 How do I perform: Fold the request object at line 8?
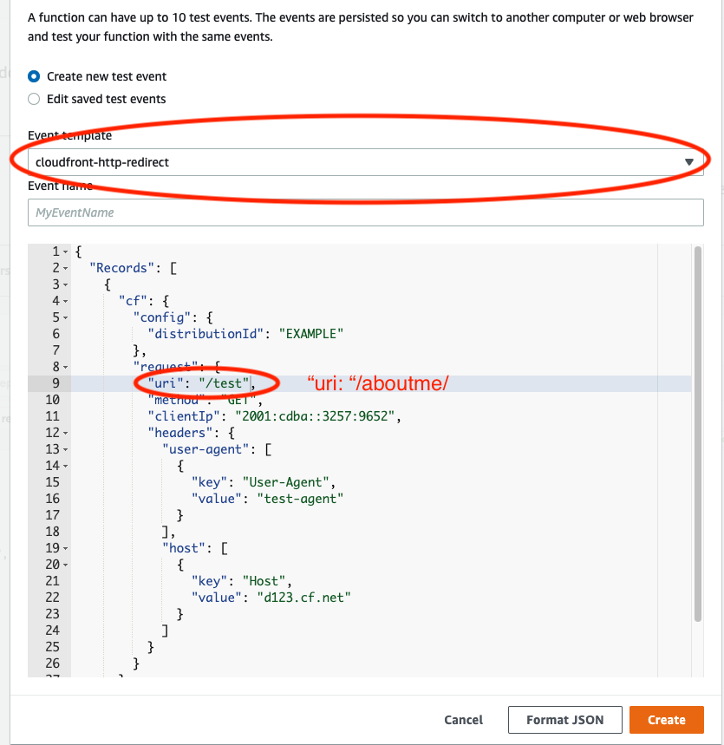point(66,367)
